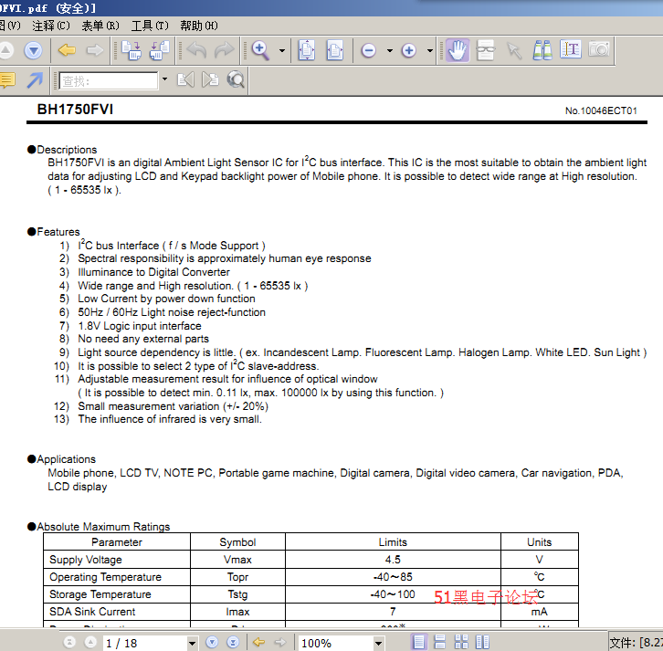Open dropdown next to the zoom in button
The image size is (663, 651).
tap(430, 51)
